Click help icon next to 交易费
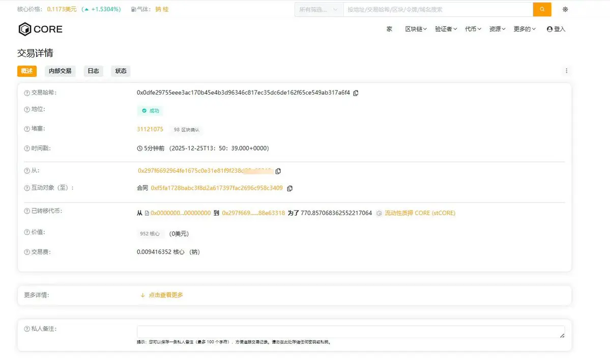Screen dimensions: 610x361 [x=27, y=252]
